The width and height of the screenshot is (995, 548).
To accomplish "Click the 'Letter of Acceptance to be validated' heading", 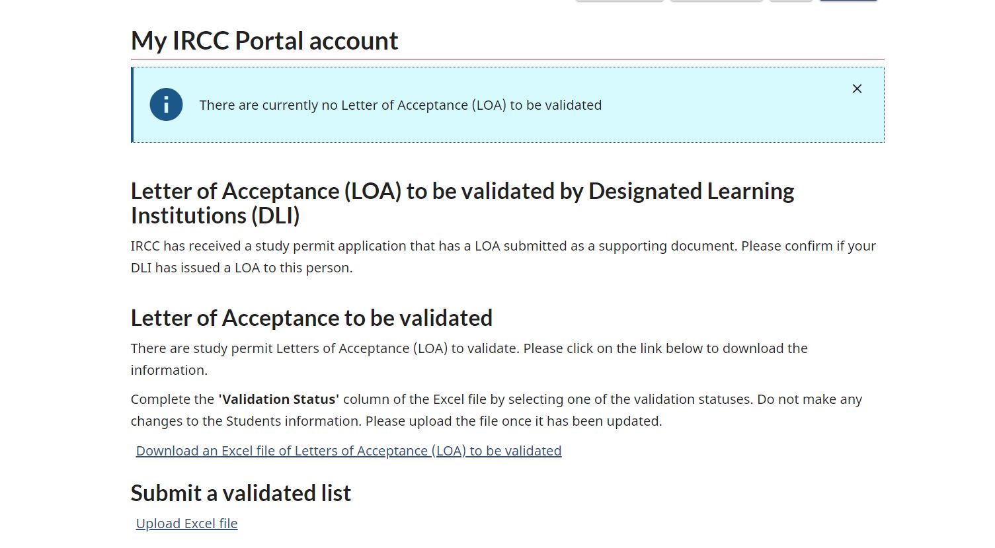I will point(311,318).
